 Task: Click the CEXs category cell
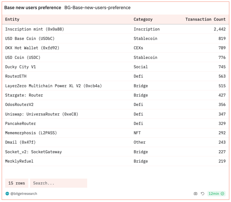(x=138, y=48)
